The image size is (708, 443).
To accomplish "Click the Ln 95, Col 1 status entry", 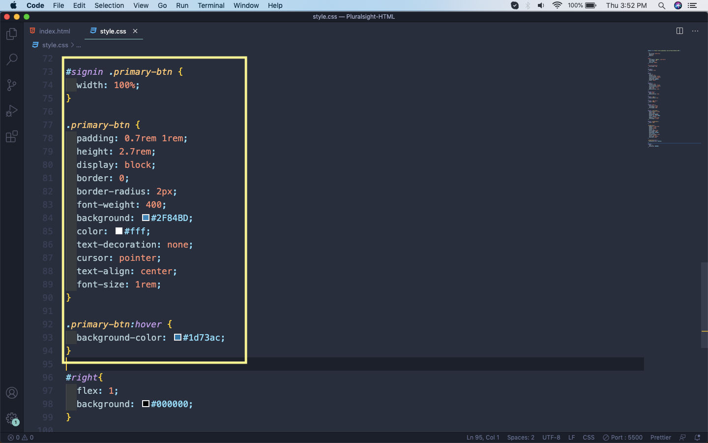I will tap(483, 437).
